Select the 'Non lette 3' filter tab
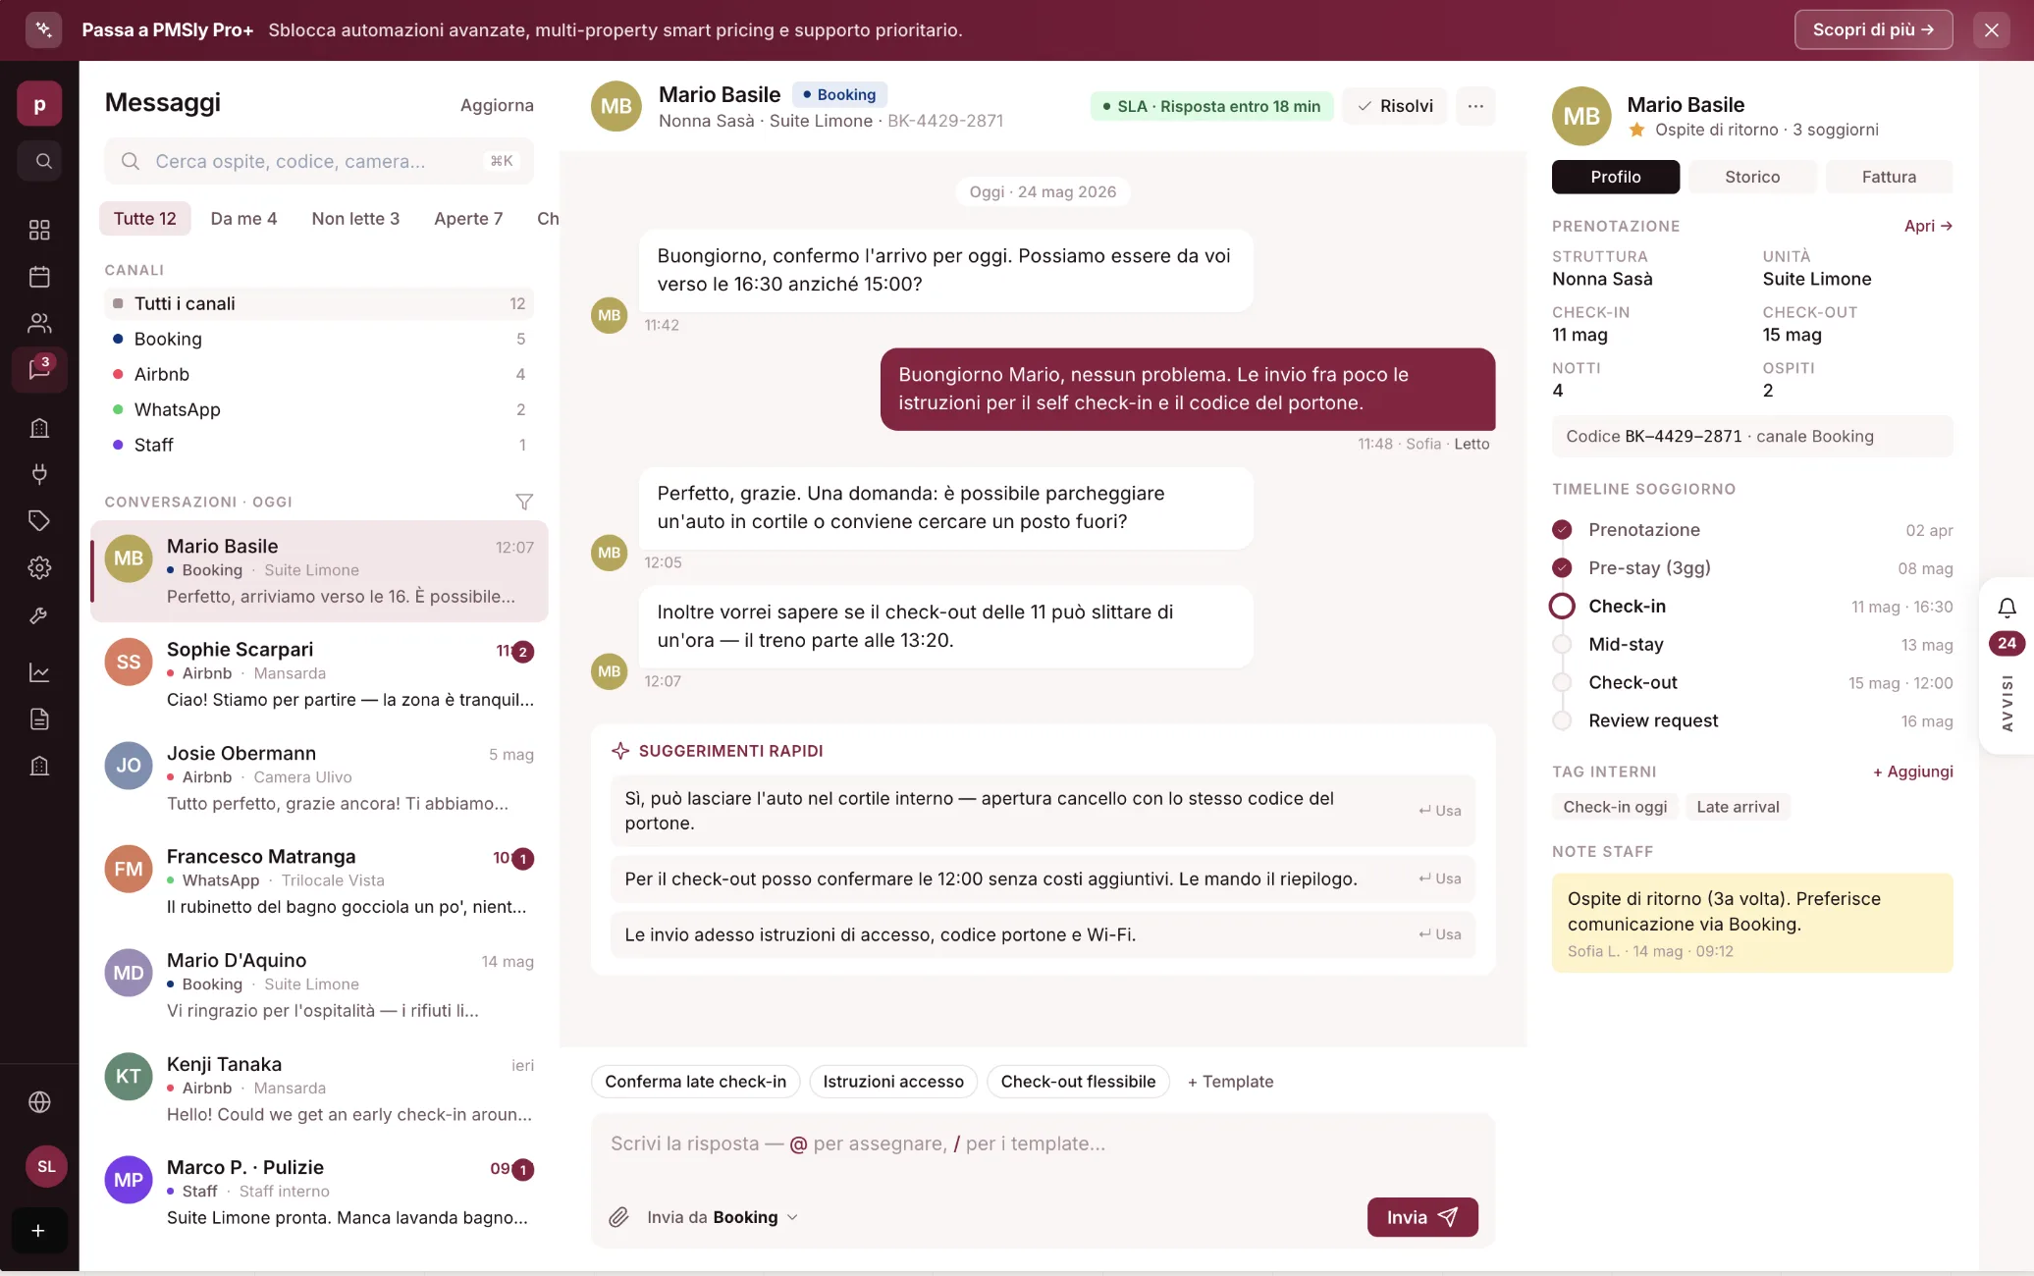 click(x=355, y=219)
